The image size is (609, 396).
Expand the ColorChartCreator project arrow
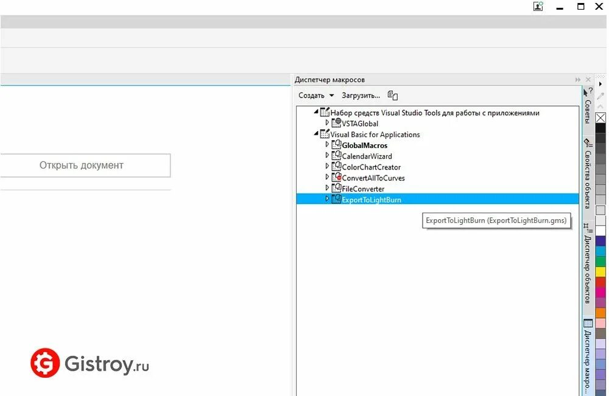[x=327, y=166]
